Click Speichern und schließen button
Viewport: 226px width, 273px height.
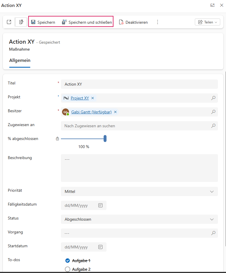(87, 22)
